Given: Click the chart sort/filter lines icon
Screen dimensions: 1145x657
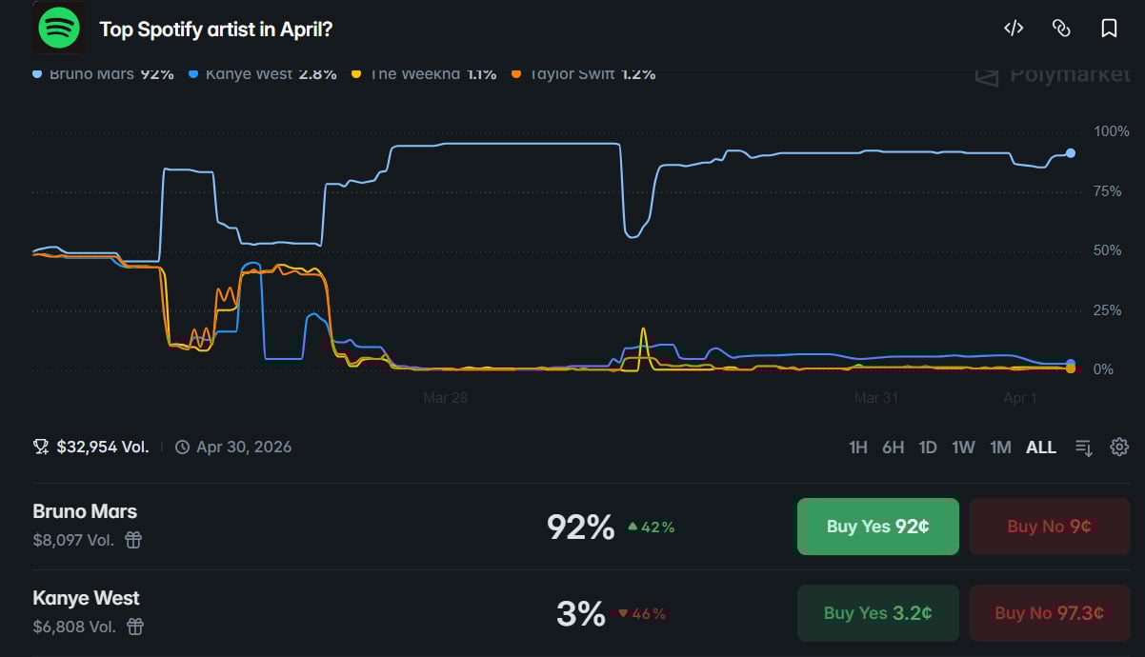Looking at the screenshot, I should pyautogui.click(x=1084, y=447).
